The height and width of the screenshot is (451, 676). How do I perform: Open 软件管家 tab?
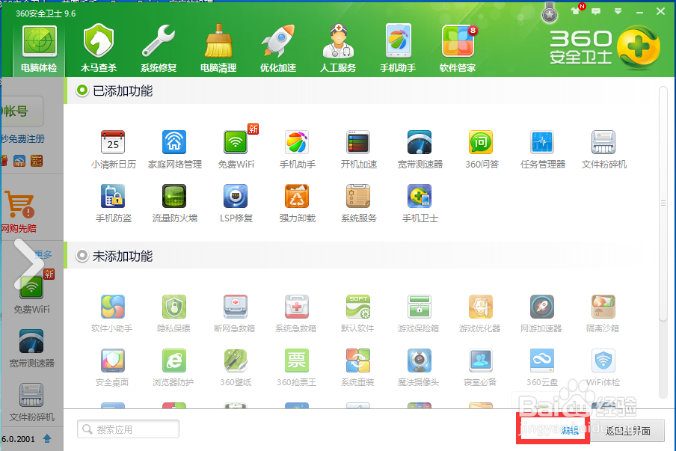coord(458,49)
